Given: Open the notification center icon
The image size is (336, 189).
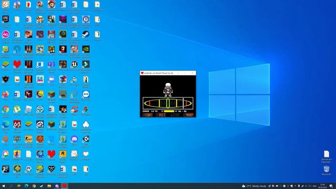Looking at the screenshot, I should 331,186.
